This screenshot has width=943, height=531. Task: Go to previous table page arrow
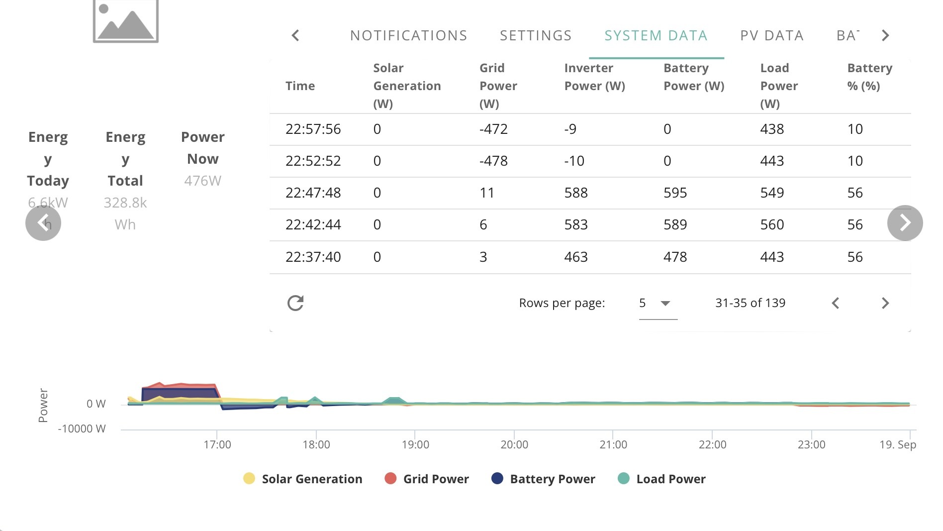(836, 303)
